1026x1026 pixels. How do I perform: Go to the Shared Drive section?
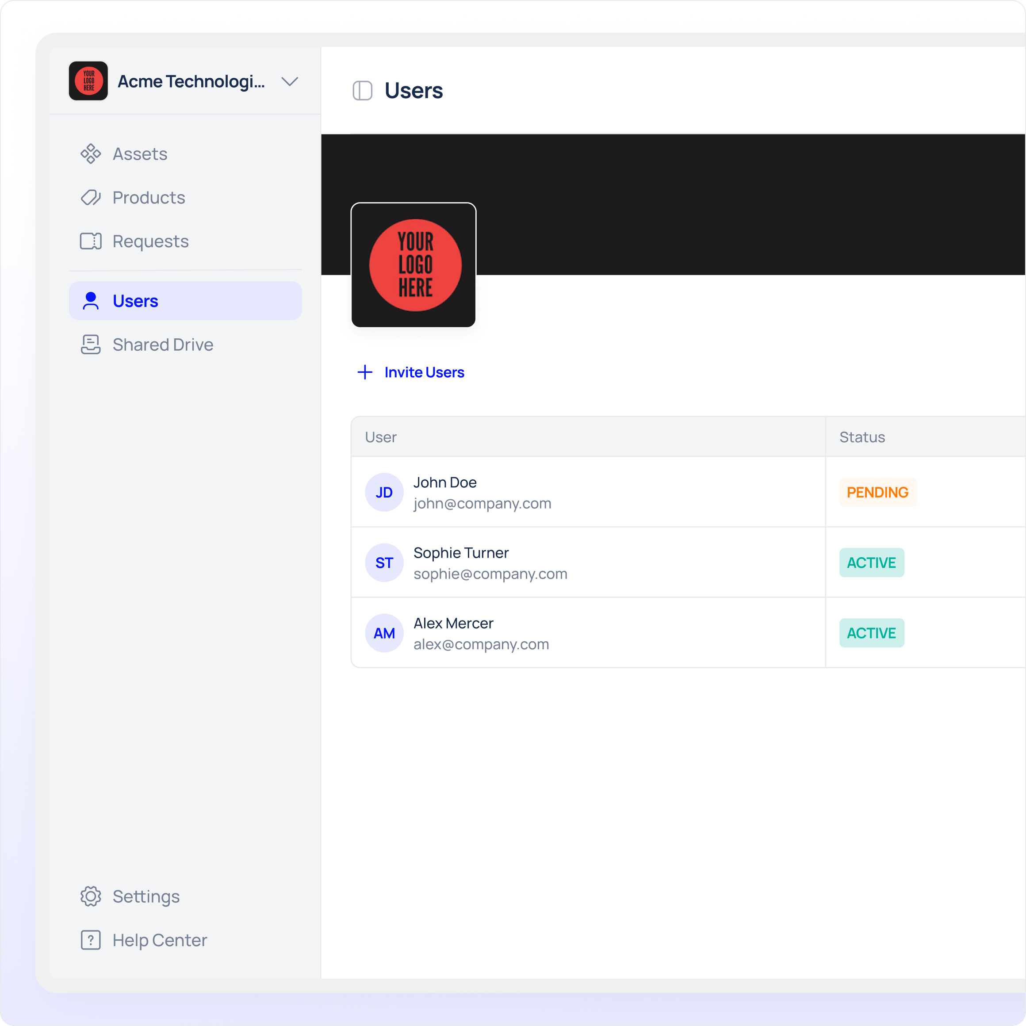coord(162,345)
